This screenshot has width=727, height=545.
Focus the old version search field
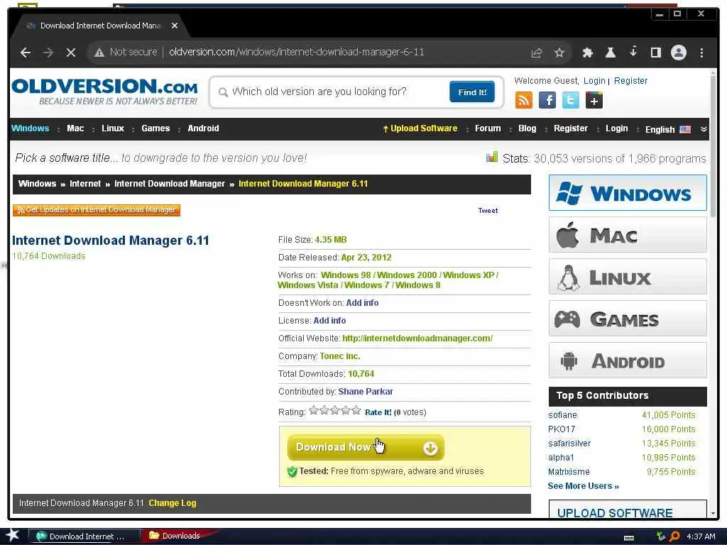pyautogui.click(x=337, y=92)
